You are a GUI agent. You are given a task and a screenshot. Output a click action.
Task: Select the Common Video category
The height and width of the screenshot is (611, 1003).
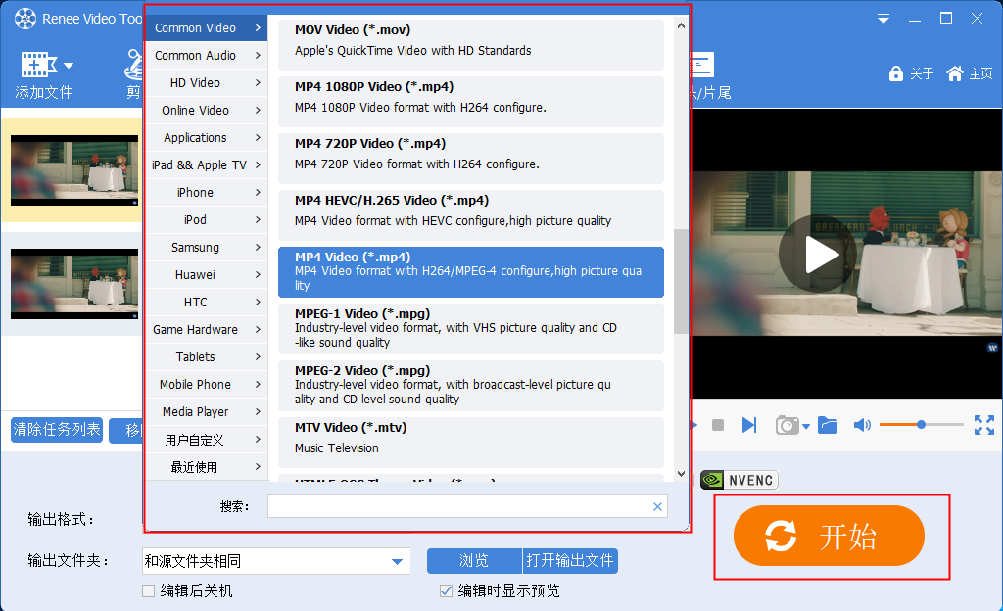point(206,28)
